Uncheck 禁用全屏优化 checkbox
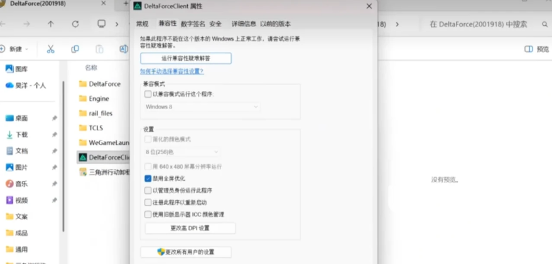The width and height of the screenshot is (552, 264). click(x=148, y=179)
